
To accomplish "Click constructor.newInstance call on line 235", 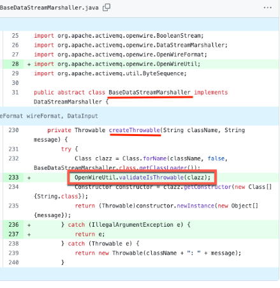I will tap(175, 206).
